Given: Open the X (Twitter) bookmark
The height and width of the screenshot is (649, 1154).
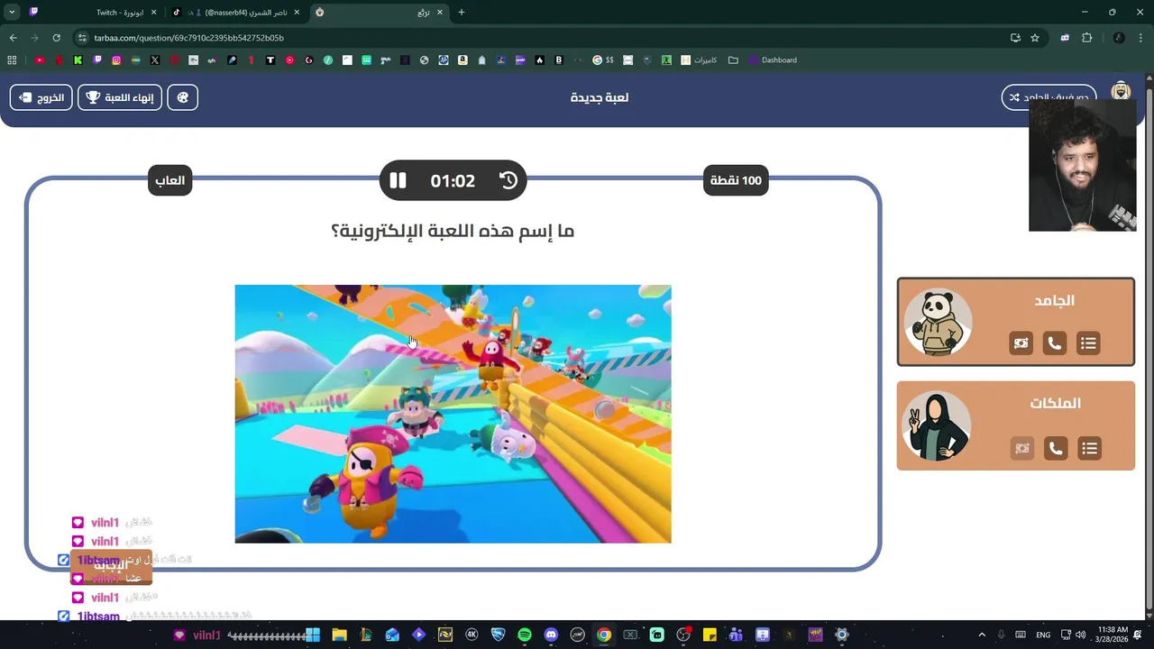Looking at the screenshot, I should [x=155, y=60].
